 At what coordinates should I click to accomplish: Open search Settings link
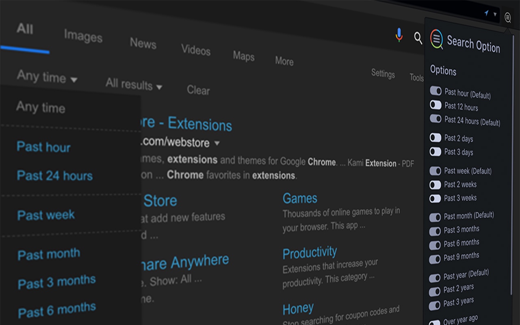[x=383, y=74]
